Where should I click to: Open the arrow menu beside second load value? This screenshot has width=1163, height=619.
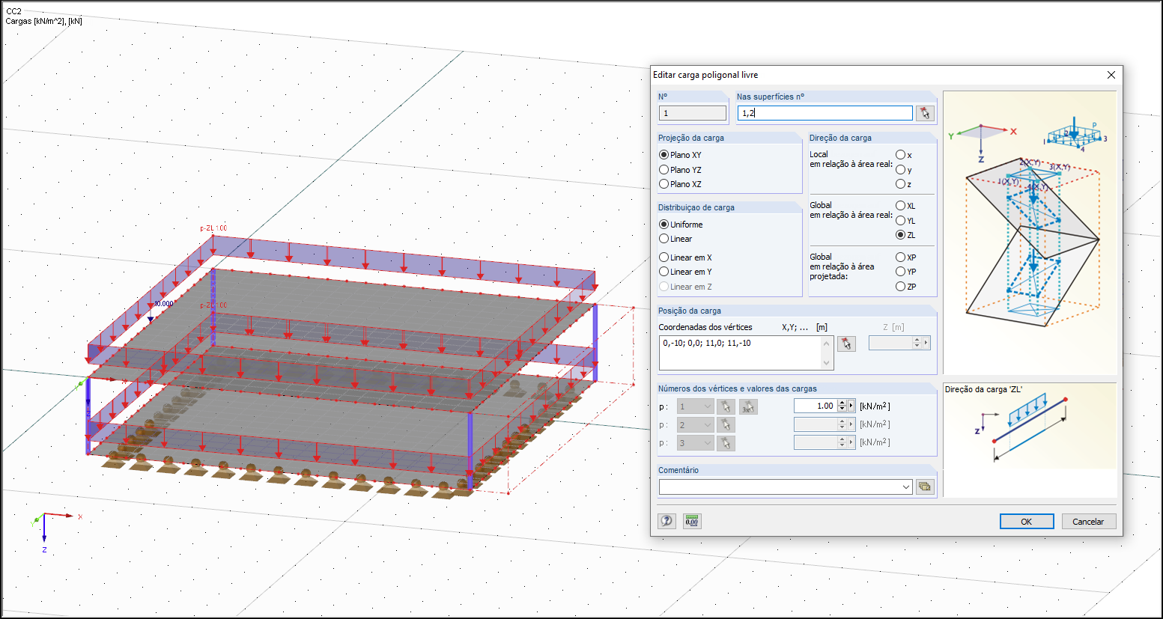[851, 424]
